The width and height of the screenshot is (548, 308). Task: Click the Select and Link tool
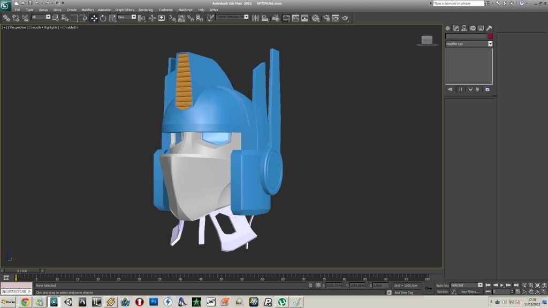(6, 18)
